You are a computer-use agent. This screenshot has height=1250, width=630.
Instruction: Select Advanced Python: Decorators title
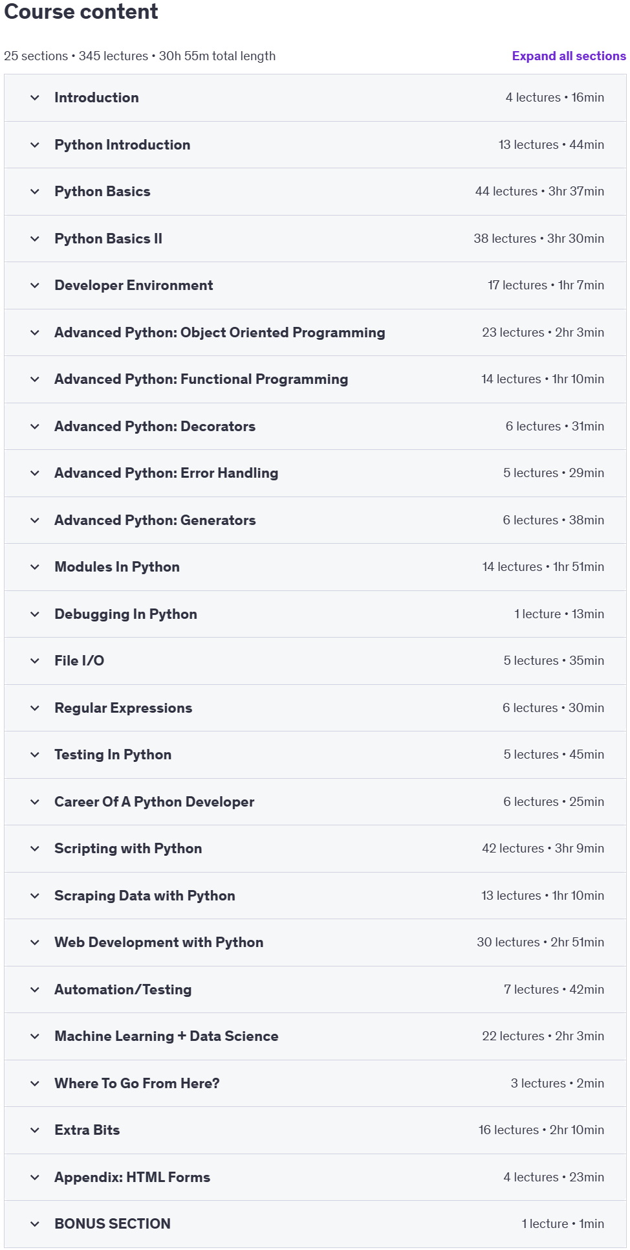[x=155, y=427]
